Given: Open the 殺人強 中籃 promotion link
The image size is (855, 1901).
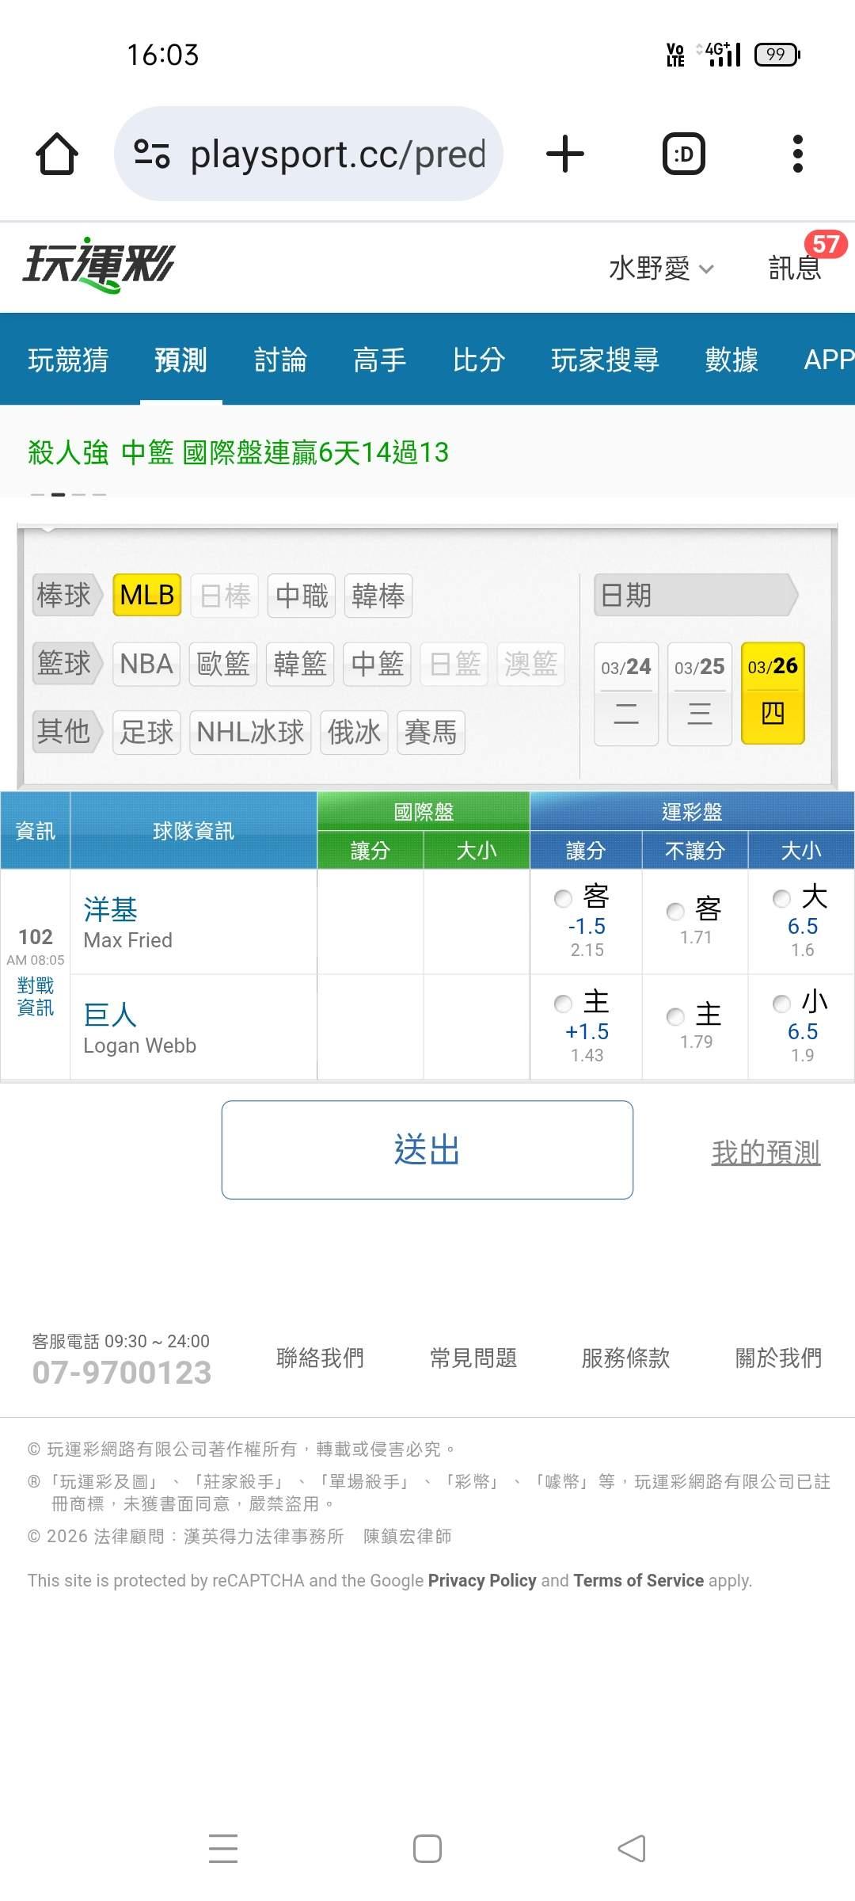Looking at the screenshot, I should [x=238, y=452].
